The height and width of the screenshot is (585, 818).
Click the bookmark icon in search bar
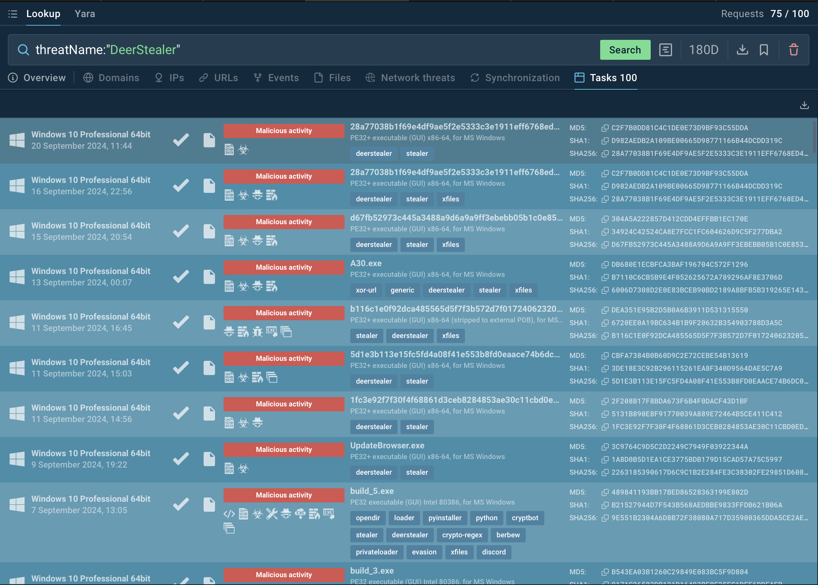pos(764,50)
